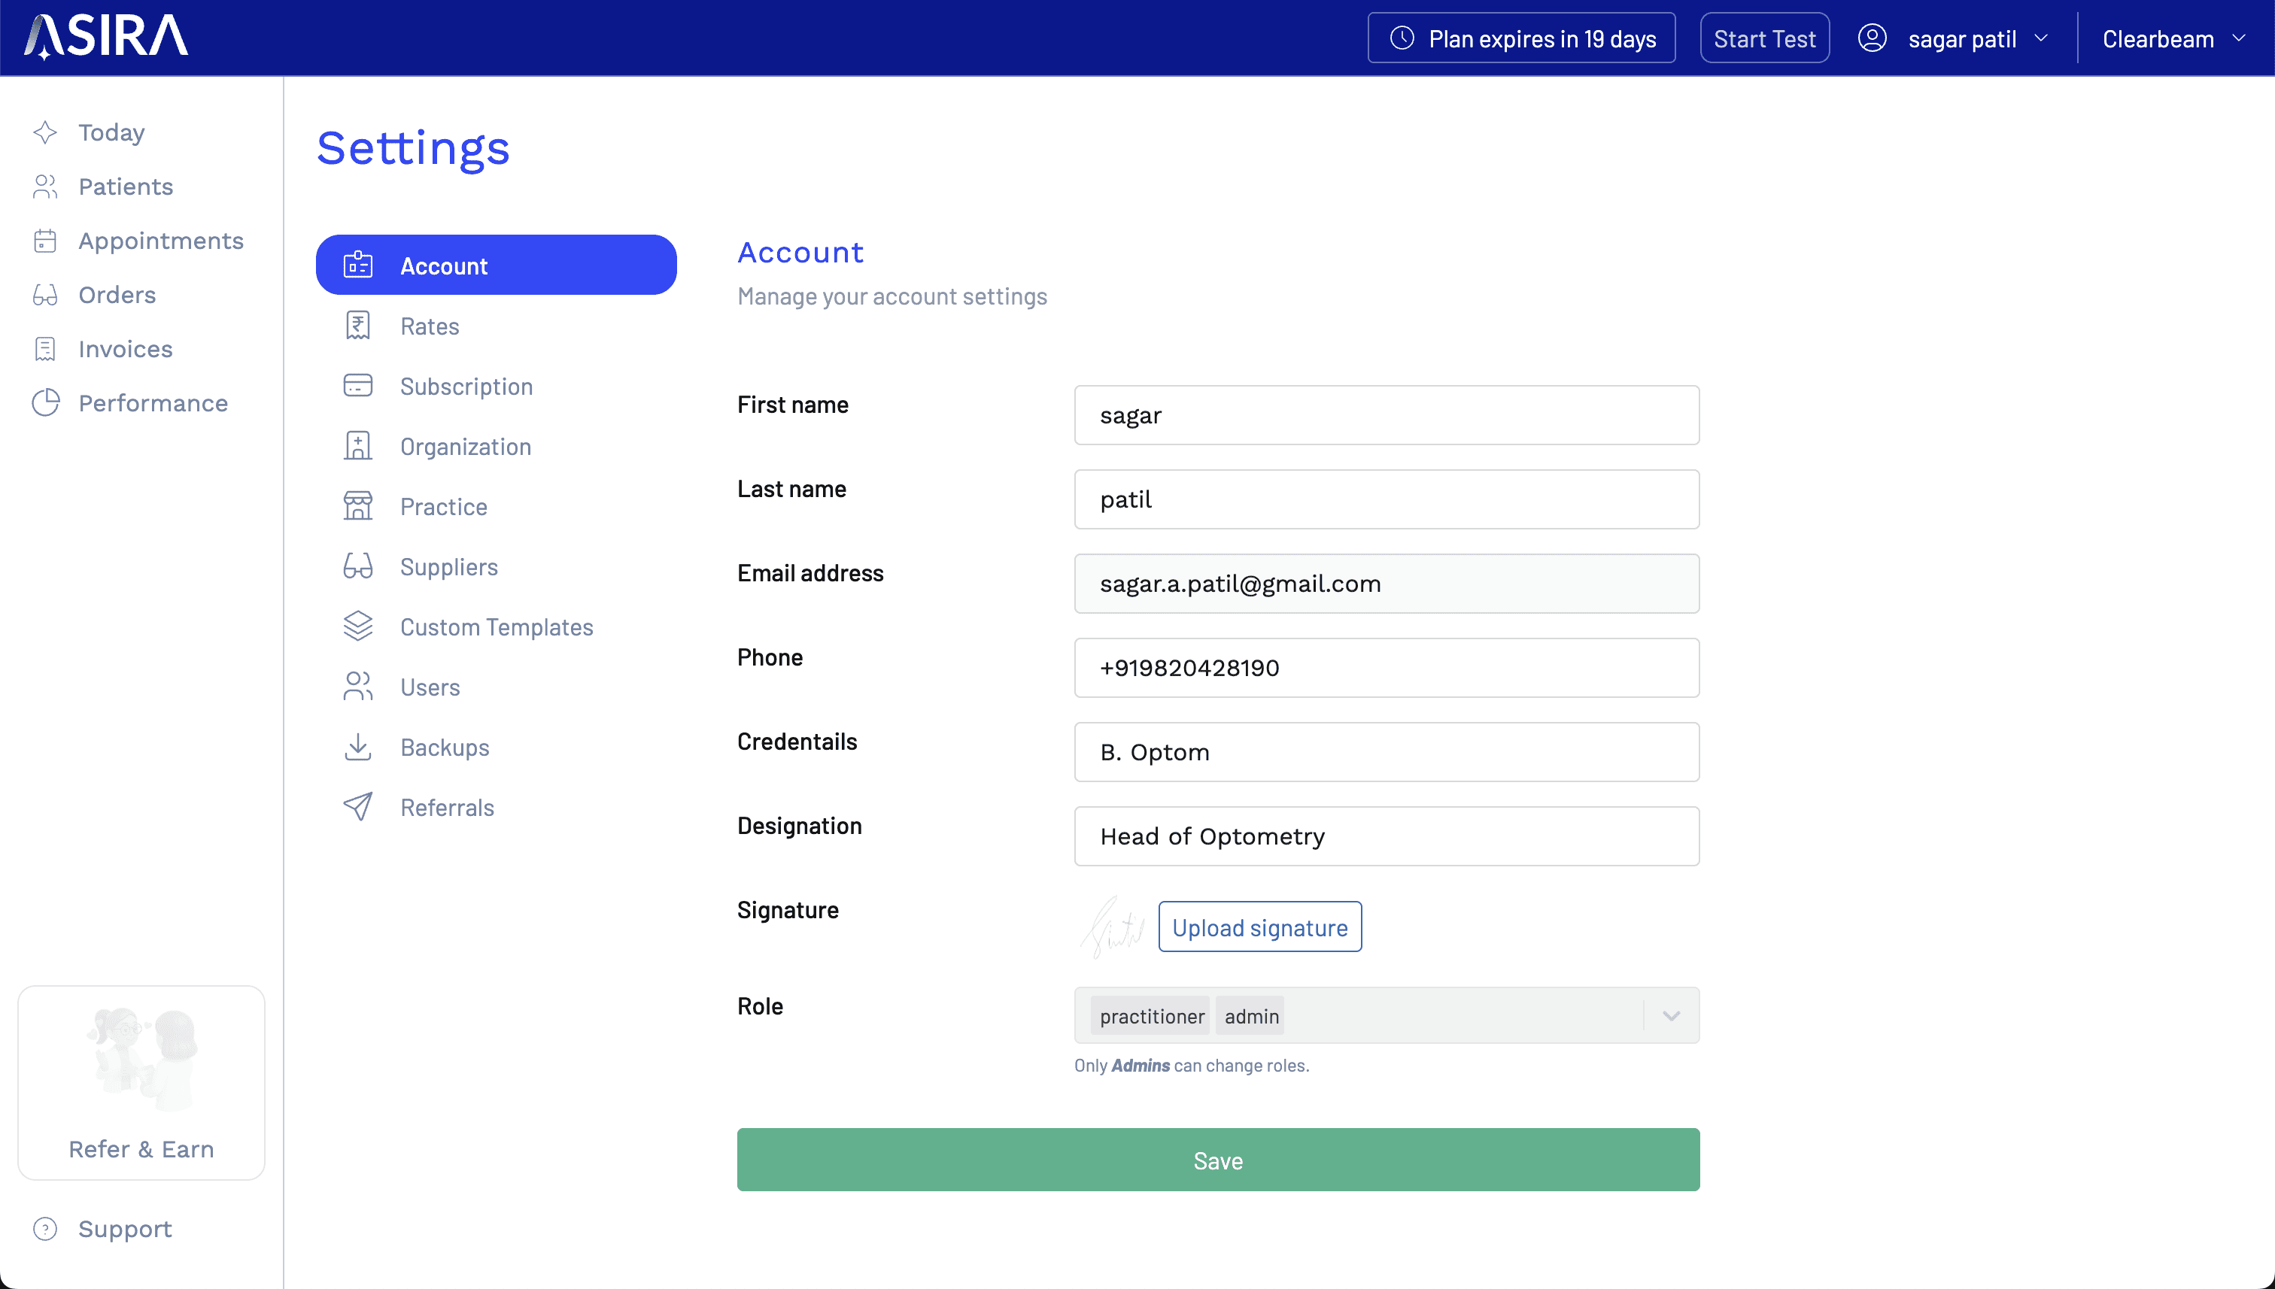Open the Organization settings tab
Viewport: 2275px width, 1289px height.
point(465,446)
